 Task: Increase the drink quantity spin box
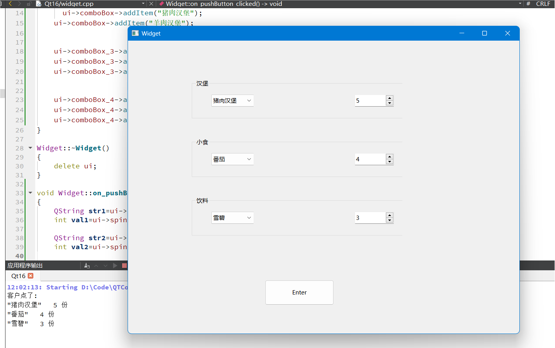389,215
